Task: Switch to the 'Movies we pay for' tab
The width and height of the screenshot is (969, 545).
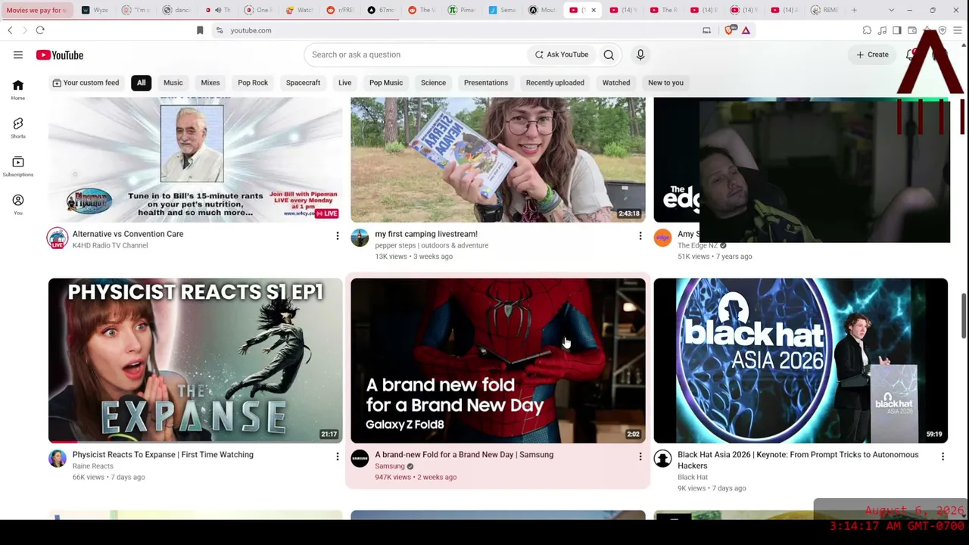Action: tap(38, 10)
